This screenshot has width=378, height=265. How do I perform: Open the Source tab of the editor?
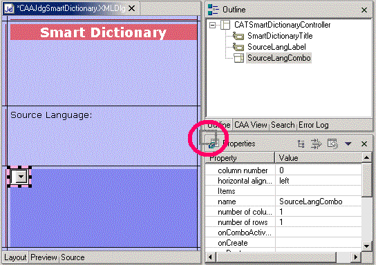point(73,257)
